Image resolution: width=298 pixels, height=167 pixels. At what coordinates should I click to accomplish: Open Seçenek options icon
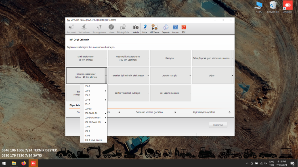coord(166,27)
